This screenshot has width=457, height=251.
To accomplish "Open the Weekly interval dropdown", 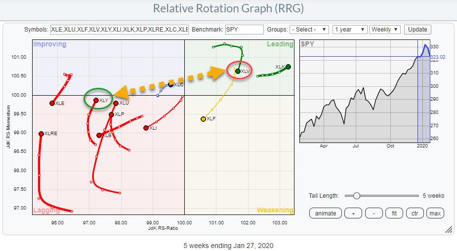I will click(x=385, y=30).
